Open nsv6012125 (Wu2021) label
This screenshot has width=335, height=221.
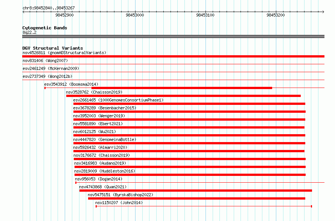click(94, 132)
